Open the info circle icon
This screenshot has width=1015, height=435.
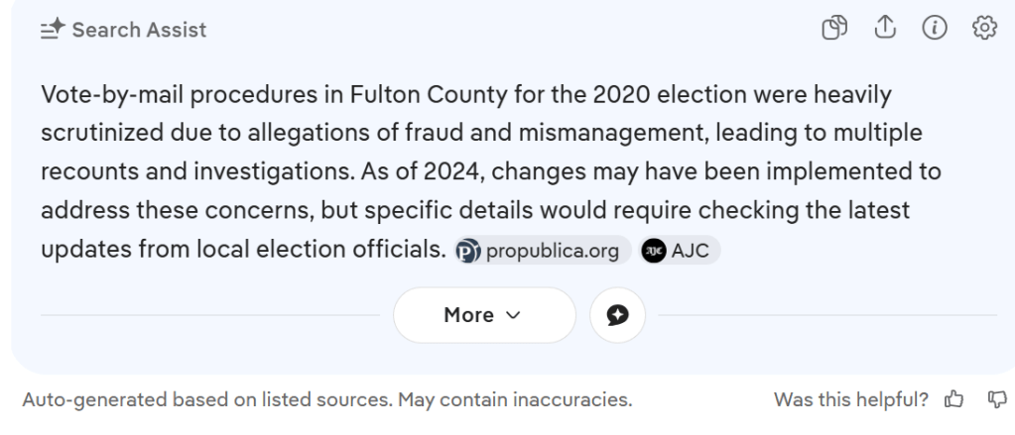pyautogui.click(x=935, y=29)
